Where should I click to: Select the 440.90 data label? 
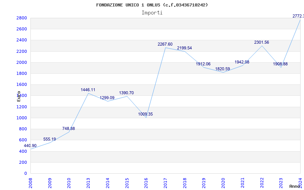click(30, 146)
